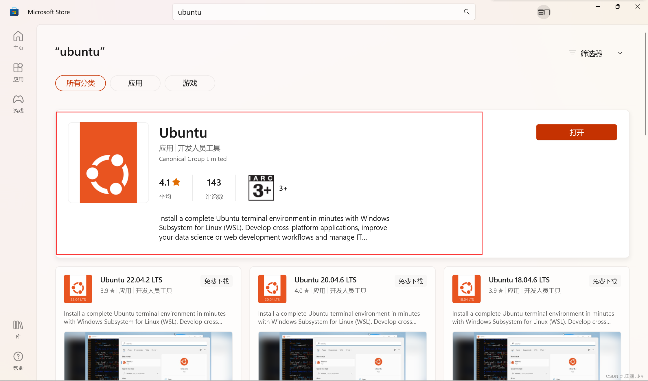
Task: Click 免费下载 for Ubuntu 20.04.6 LTS
Action: pos(410,281)
